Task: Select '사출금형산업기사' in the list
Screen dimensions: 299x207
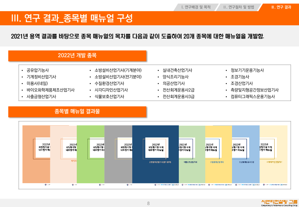Action: [41, 96]
